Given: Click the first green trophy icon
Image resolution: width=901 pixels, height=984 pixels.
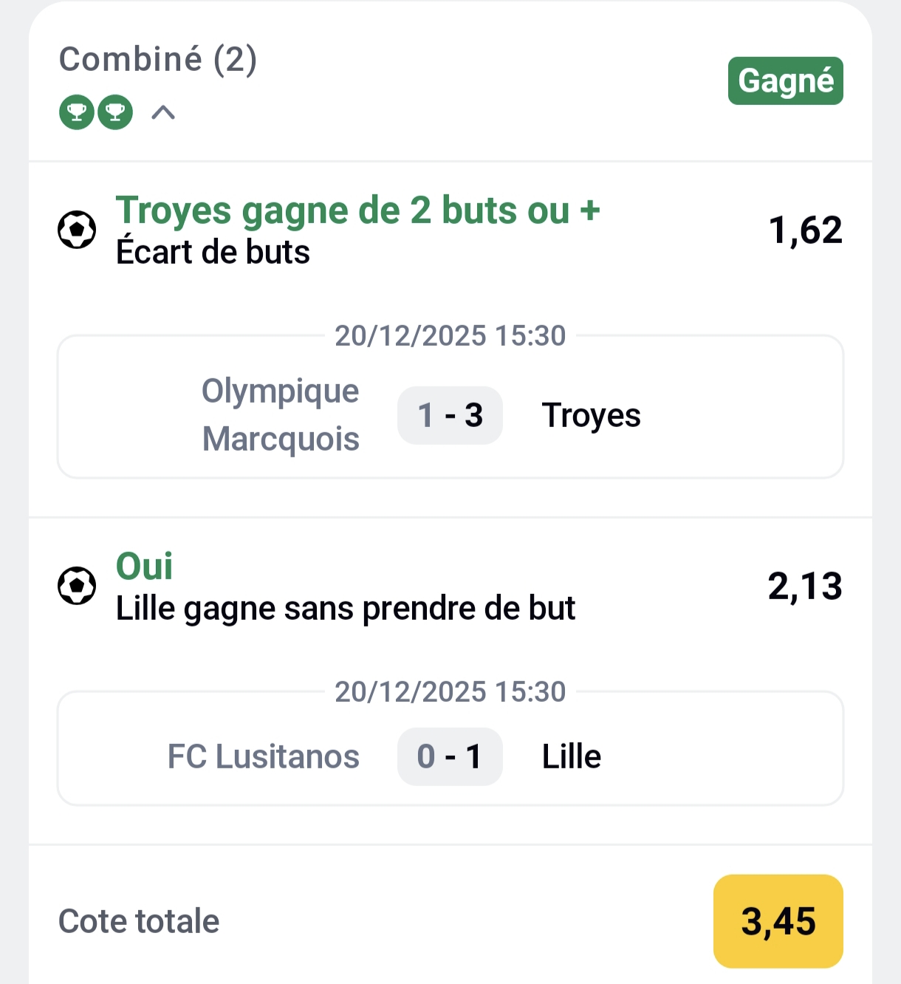Looking at the screenshot, I should point(77,112).
